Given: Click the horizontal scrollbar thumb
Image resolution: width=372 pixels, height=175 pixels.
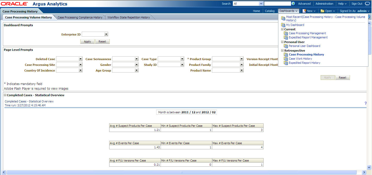Looking at the screenshot, I should click(182, 172).
